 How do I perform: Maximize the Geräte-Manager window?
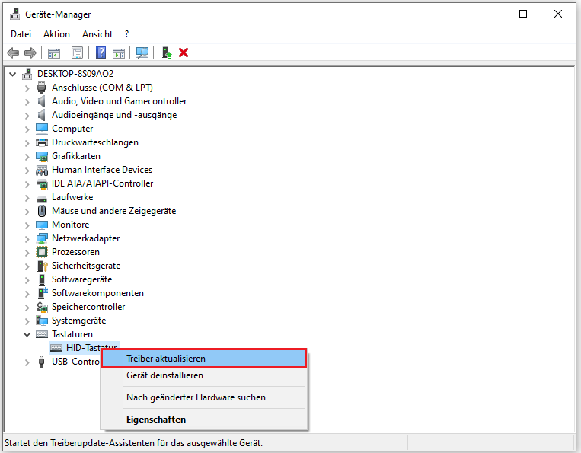523,14
